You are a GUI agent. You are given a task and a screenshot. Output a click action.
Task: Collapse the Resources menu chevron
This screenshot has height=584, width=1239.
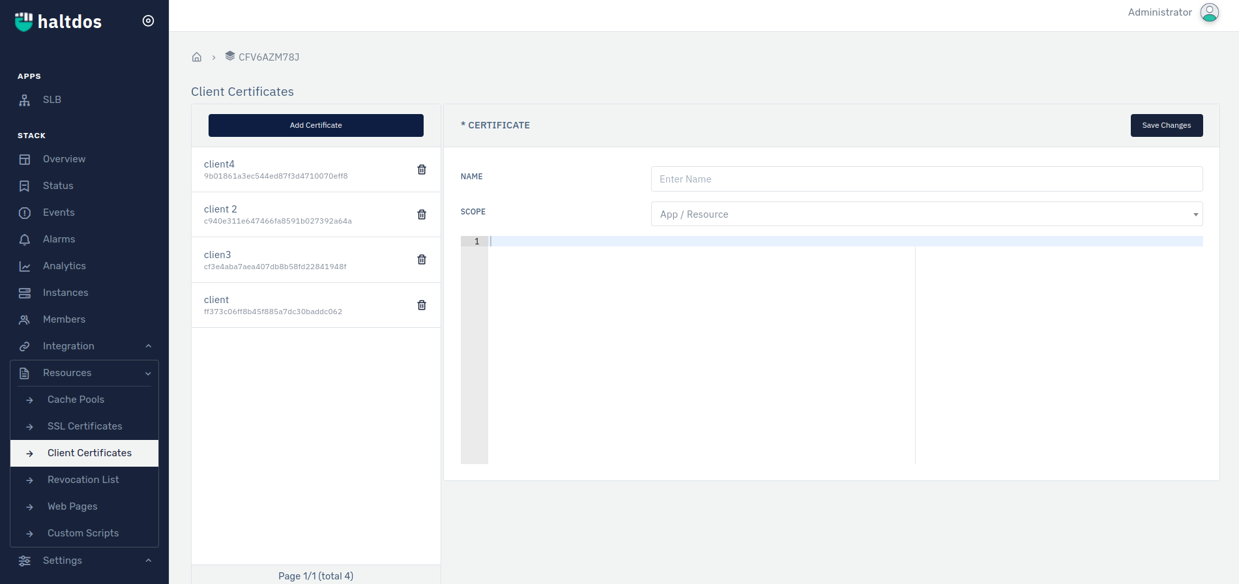(x=148, y=373)
